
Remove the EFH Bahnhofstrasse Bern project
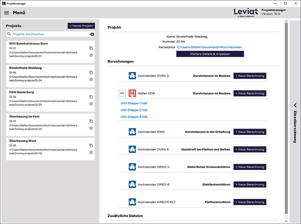[91, 55]
